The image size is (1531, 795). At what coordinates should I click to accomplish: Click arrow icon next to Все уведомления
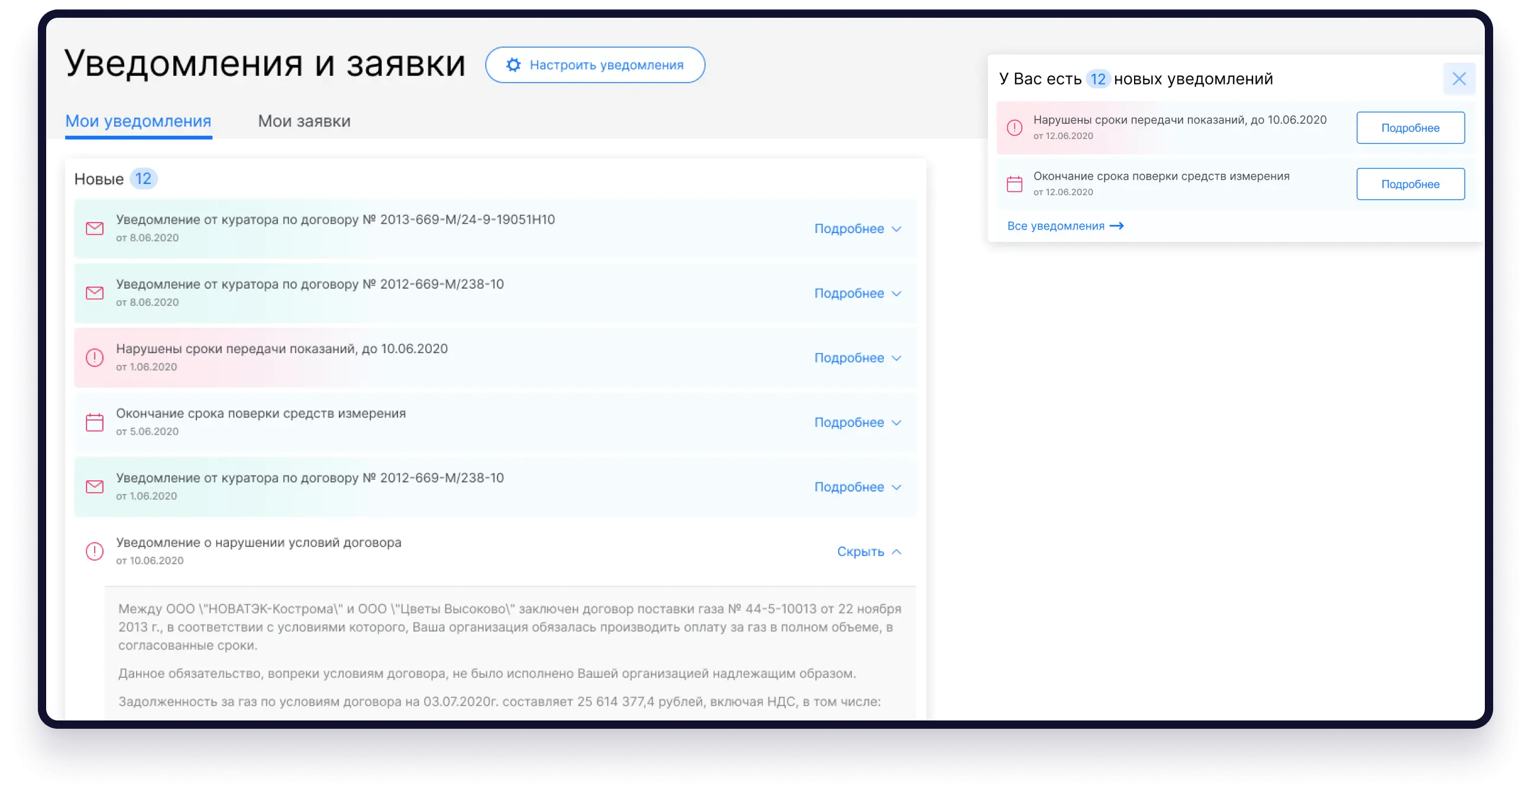coord(1117,226)
